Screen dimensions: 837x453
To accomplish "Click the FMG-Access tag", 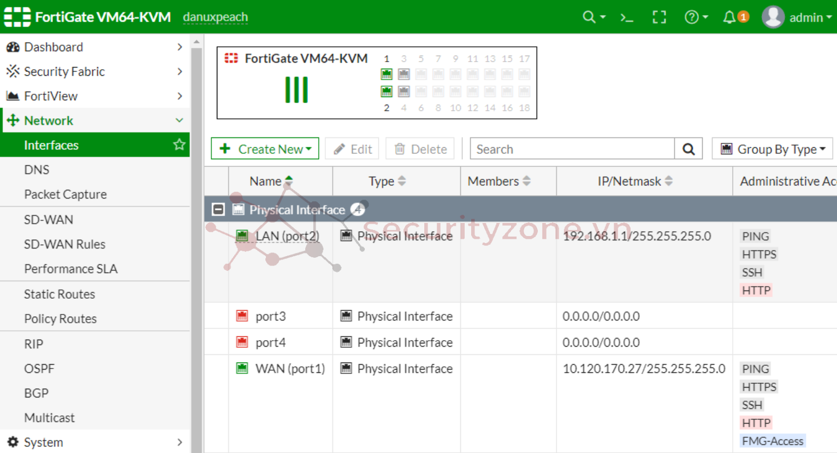I will point(773,441).
